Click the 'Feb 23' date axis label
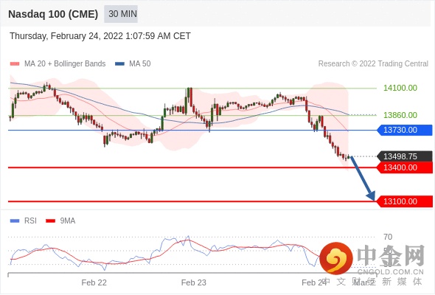The height and width of the screenshot is (295, 435). click(x=194, y=282)
